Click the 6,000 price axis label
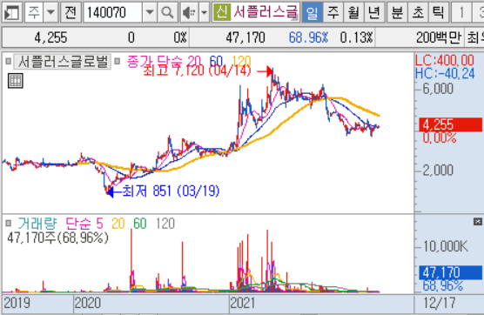484x315 pixels. pyautogui.click(x=438, y=89)
